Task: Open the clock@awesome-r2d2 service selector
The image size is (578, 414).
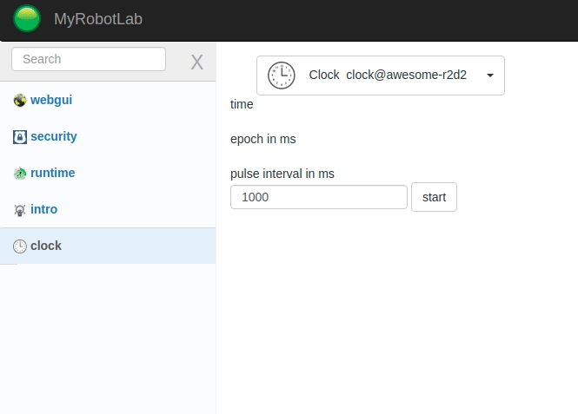Action: (381, 76)
